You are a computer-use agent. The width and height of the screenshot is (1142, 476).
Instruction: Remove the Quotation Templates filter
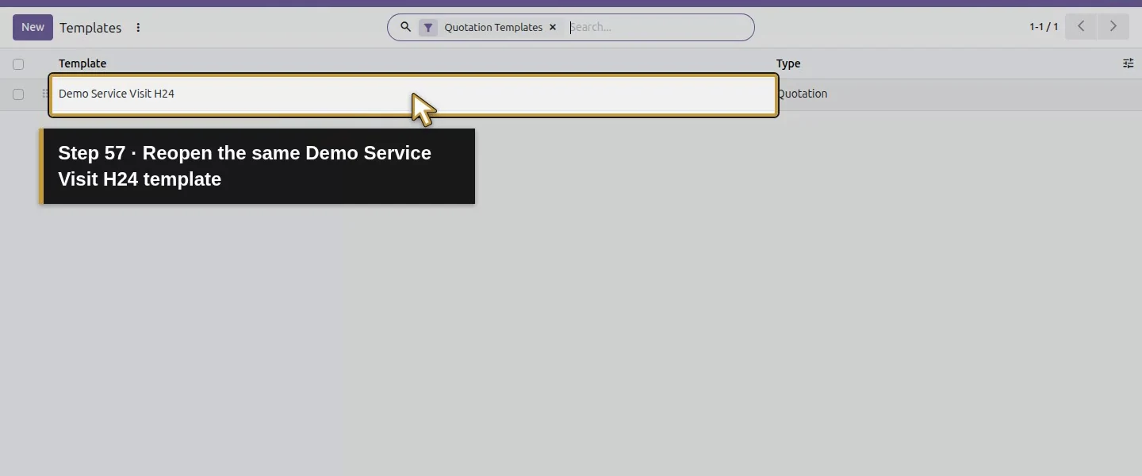tap(553, 27)
